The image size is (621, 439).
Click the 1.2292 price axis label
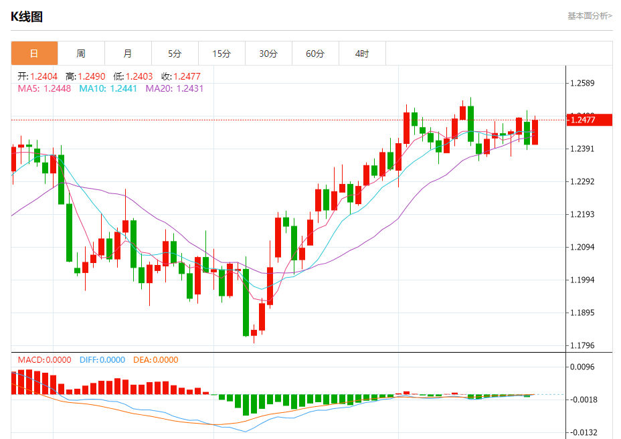tap(582, 182)
